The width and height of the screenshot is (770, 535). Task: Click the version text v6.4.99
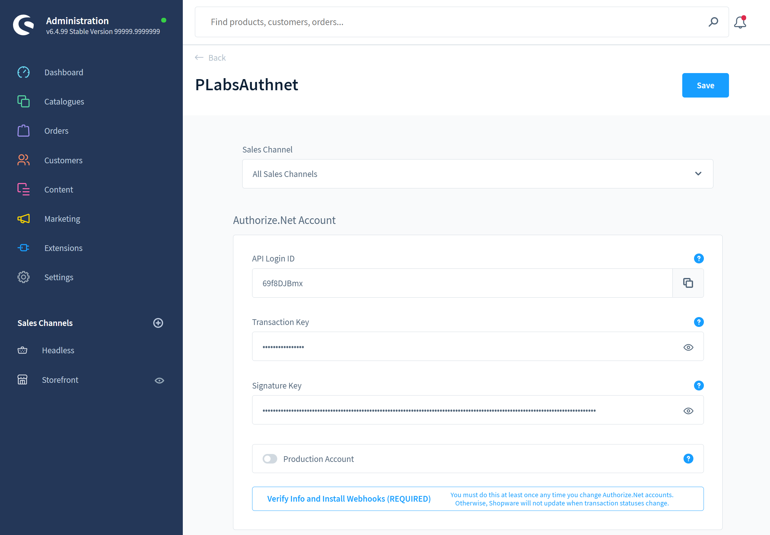[103, 31]
